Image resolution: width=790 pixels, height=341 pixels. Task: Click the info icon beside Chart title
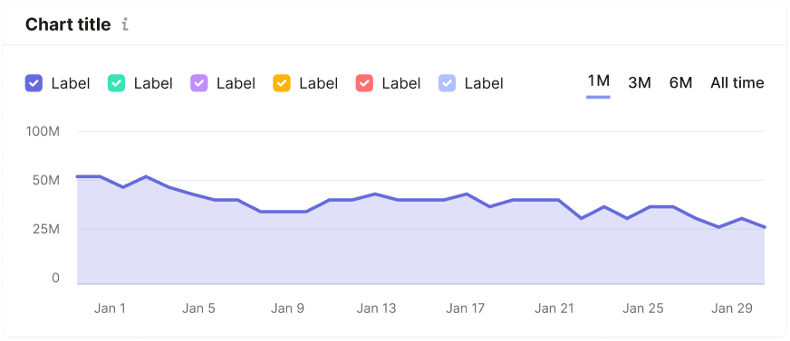click(x=125, y=24)
